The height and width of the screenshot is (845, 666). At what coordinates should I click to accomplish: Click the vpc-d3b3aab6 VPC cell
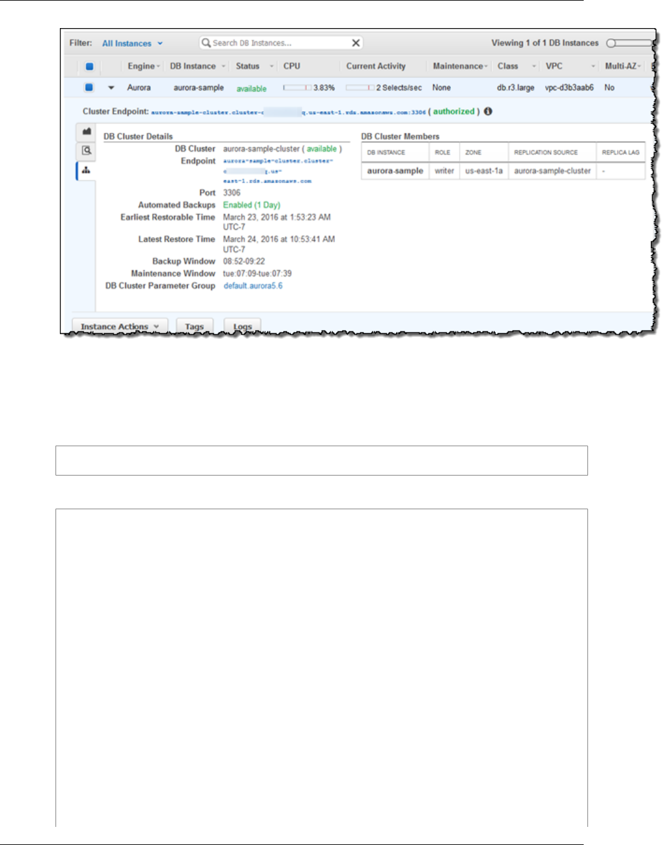pos(569,88)
